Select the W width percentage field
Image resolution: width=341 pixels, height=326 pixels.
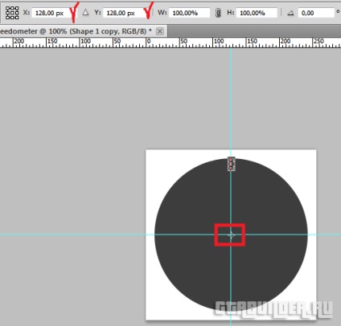coord(189,13)
